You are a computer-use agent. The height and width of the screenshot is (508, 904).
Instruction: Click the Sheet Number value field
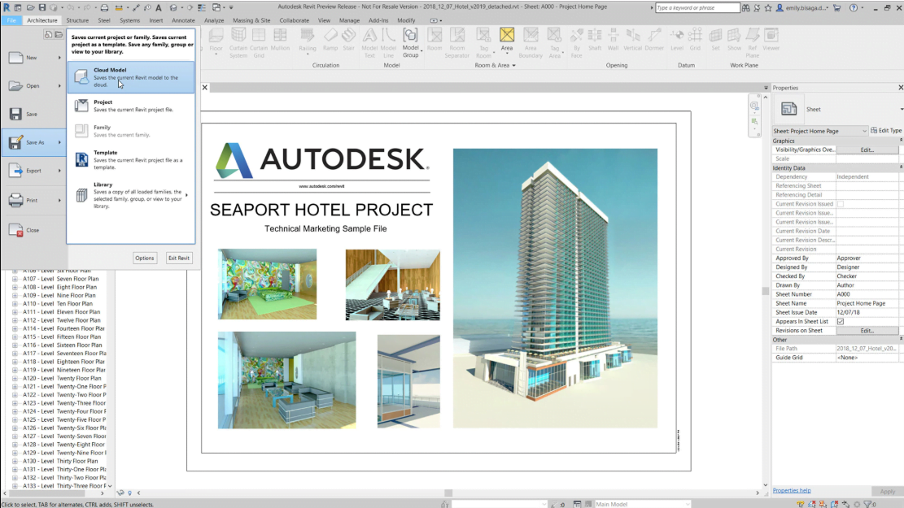867,294
